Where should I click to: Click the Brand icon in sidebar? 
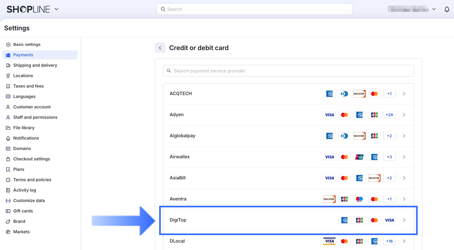[8, 221]
